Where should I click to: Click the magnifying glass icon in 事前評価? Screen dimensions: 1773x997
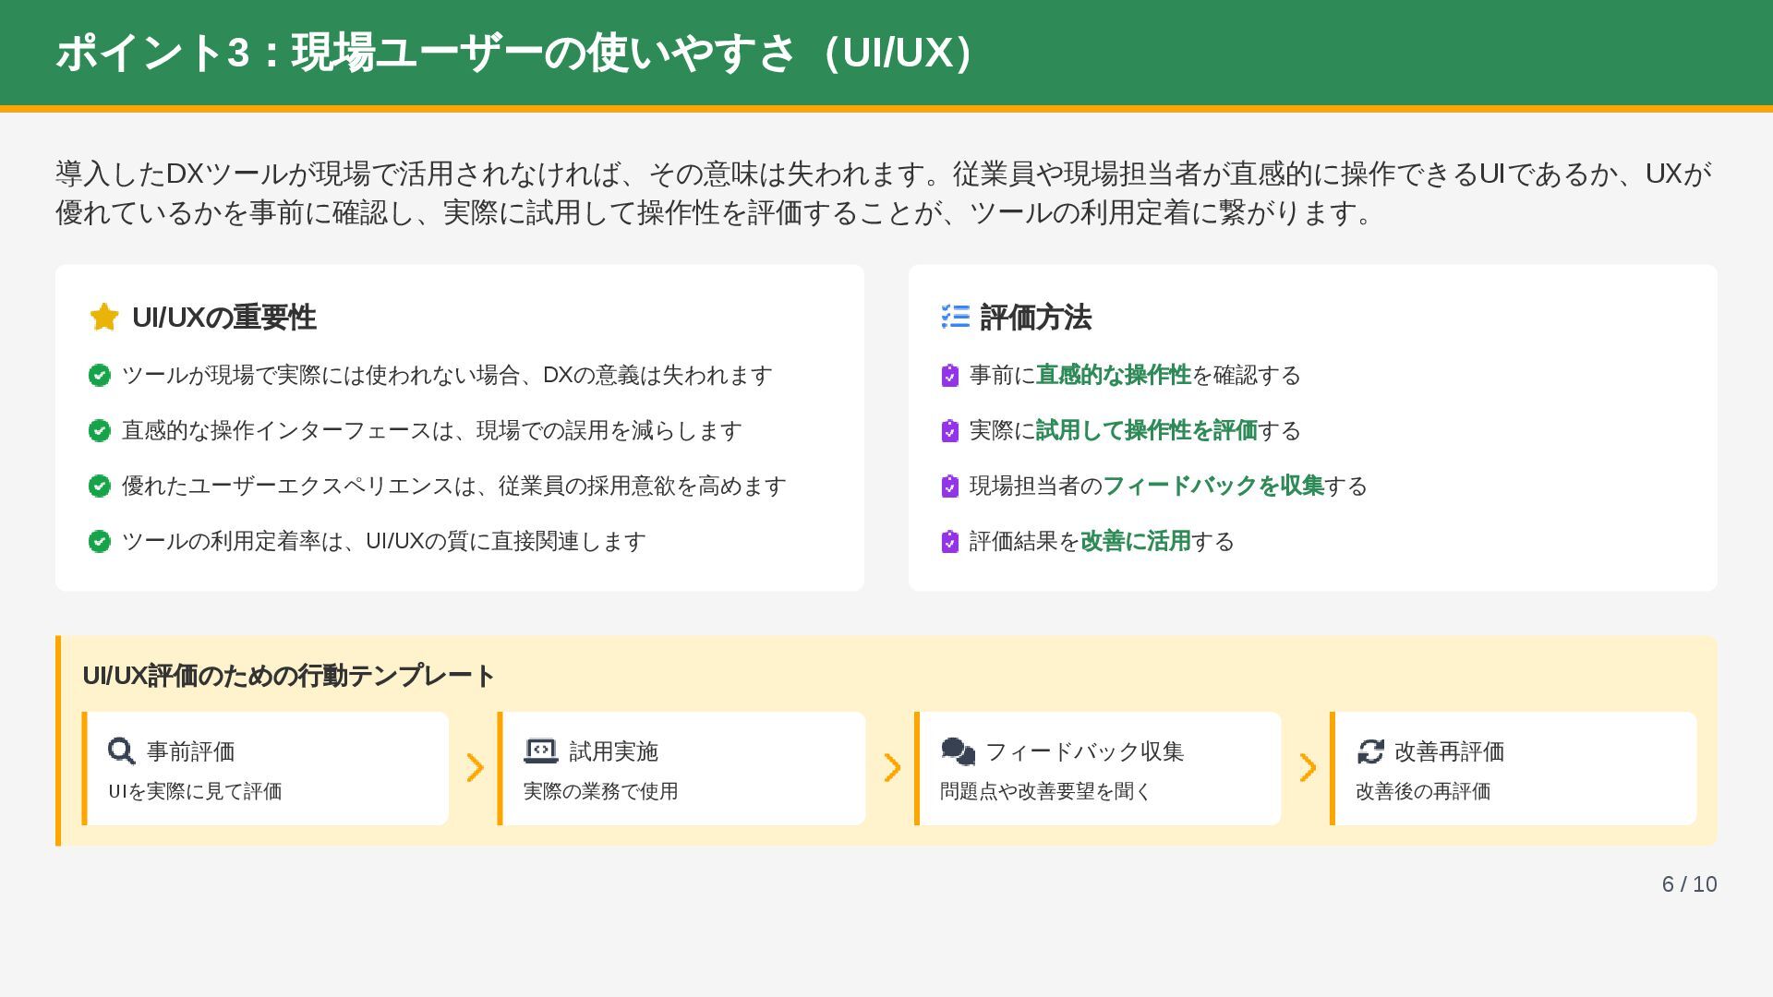121,751
